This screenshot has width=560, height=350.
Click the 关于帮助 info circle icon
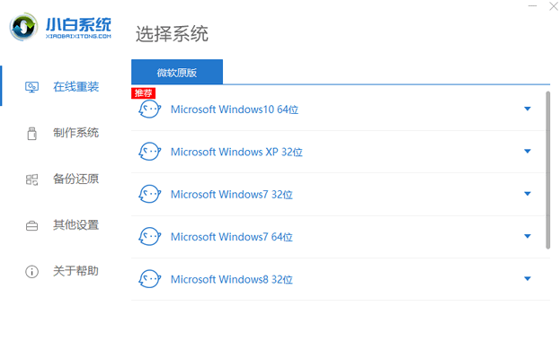[31, 272]
